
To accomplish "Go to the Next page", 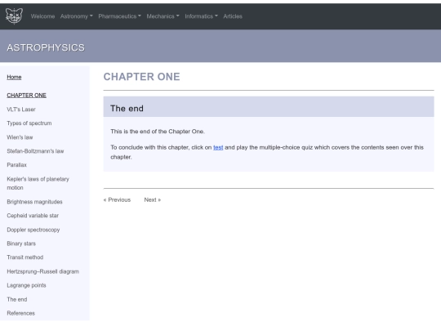I will pyautogui.click(x=153, y=200).
